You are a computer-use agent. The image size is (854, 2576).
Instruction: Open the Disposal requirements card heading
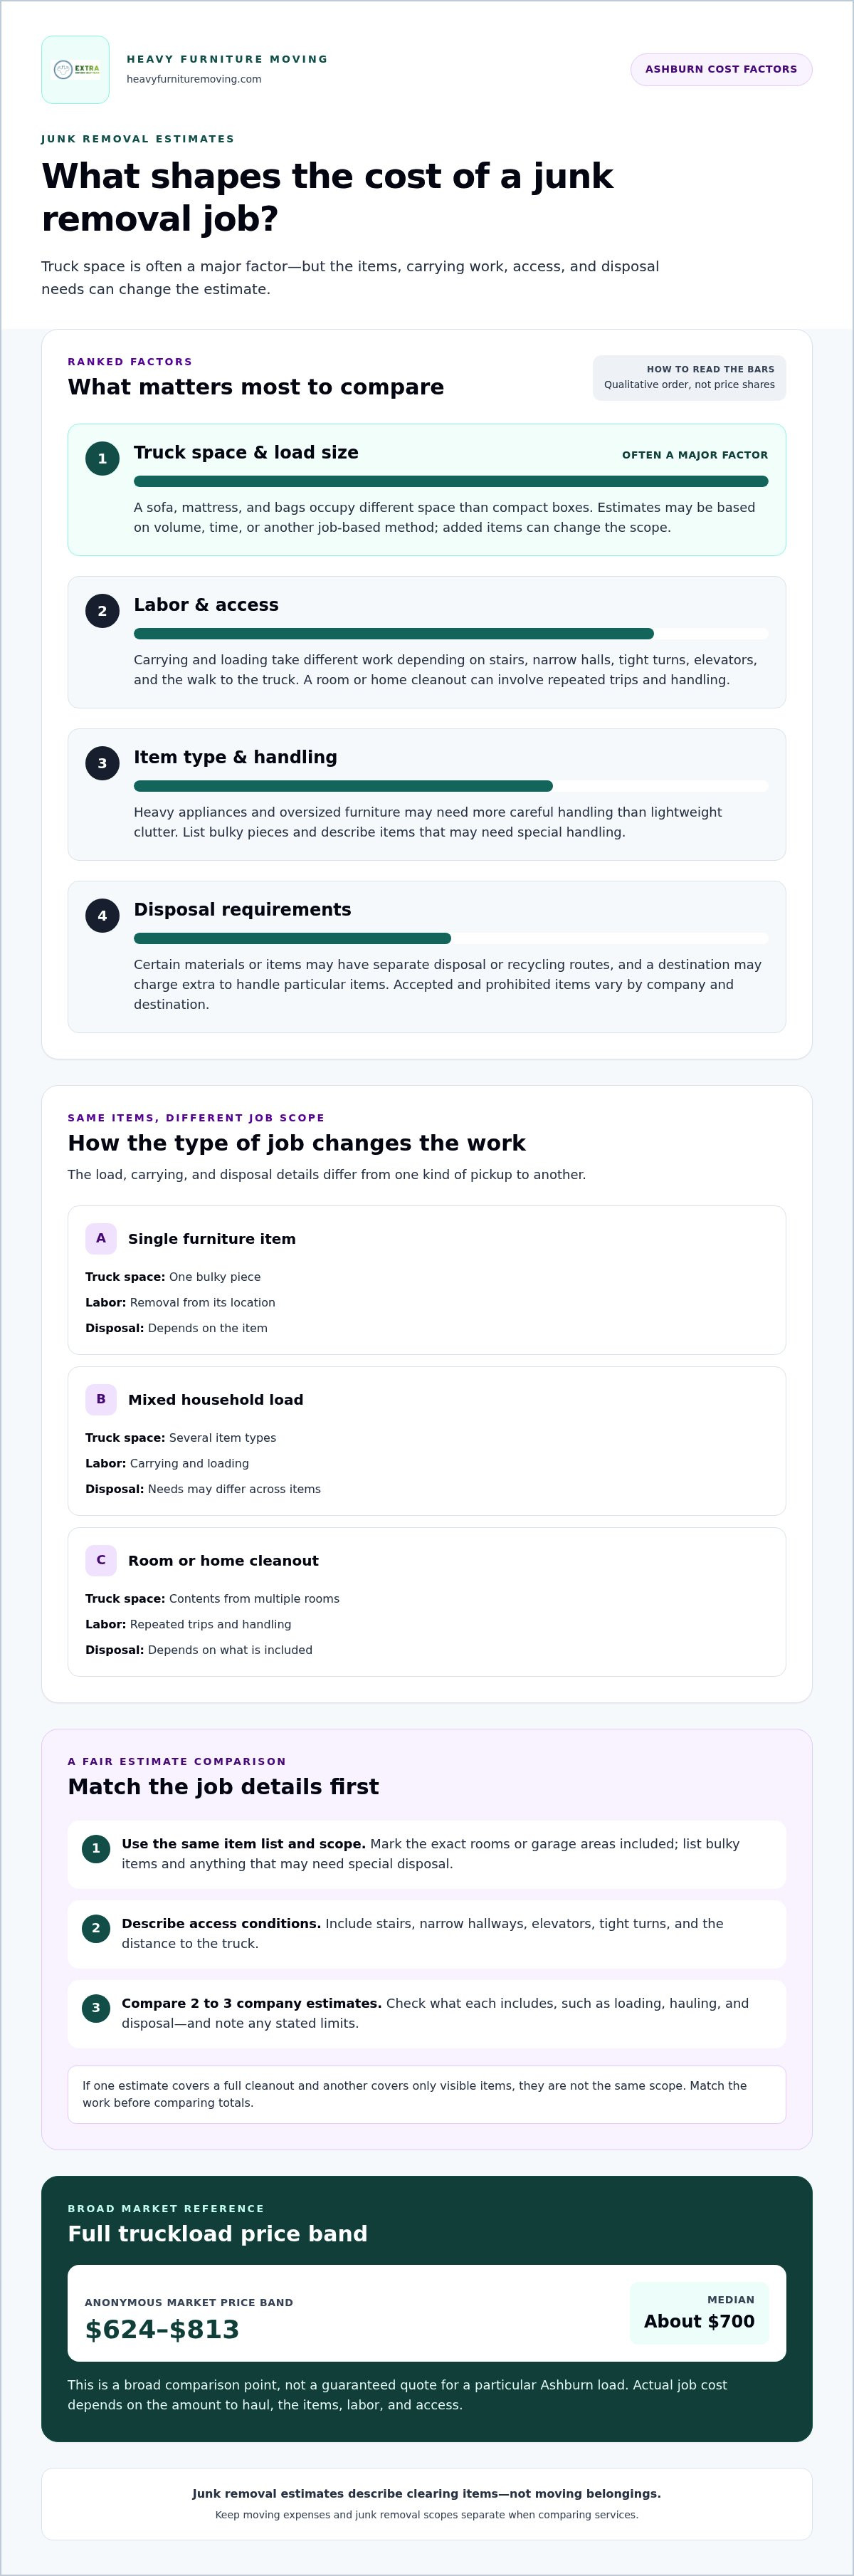pyautogui.click(x=242, y=909)
